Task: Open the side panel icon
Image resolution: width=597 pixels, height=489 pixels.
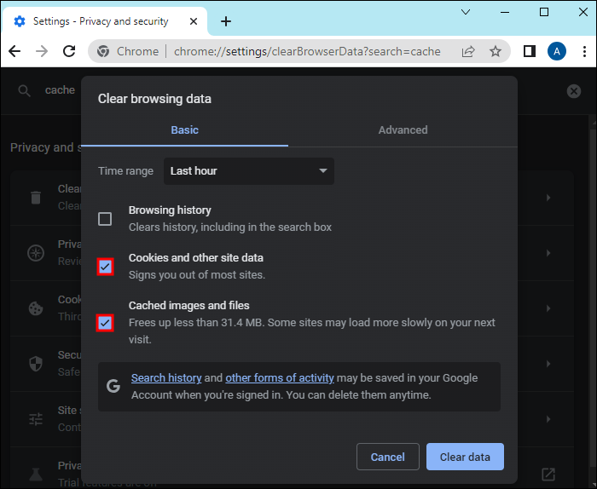Action: 529,51
